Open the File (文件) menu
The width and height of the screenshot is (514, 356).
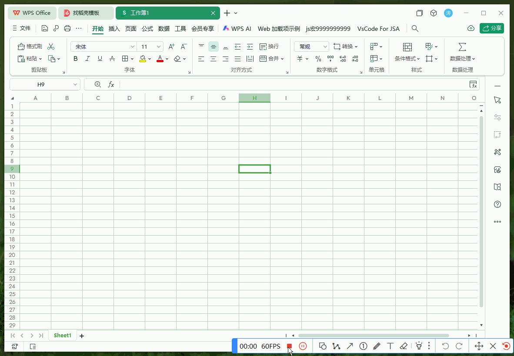(x=22, y=28)
